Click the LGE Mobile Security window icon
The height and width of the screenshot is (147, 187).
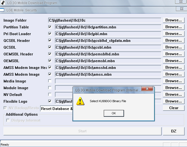(x=2, y=10)
